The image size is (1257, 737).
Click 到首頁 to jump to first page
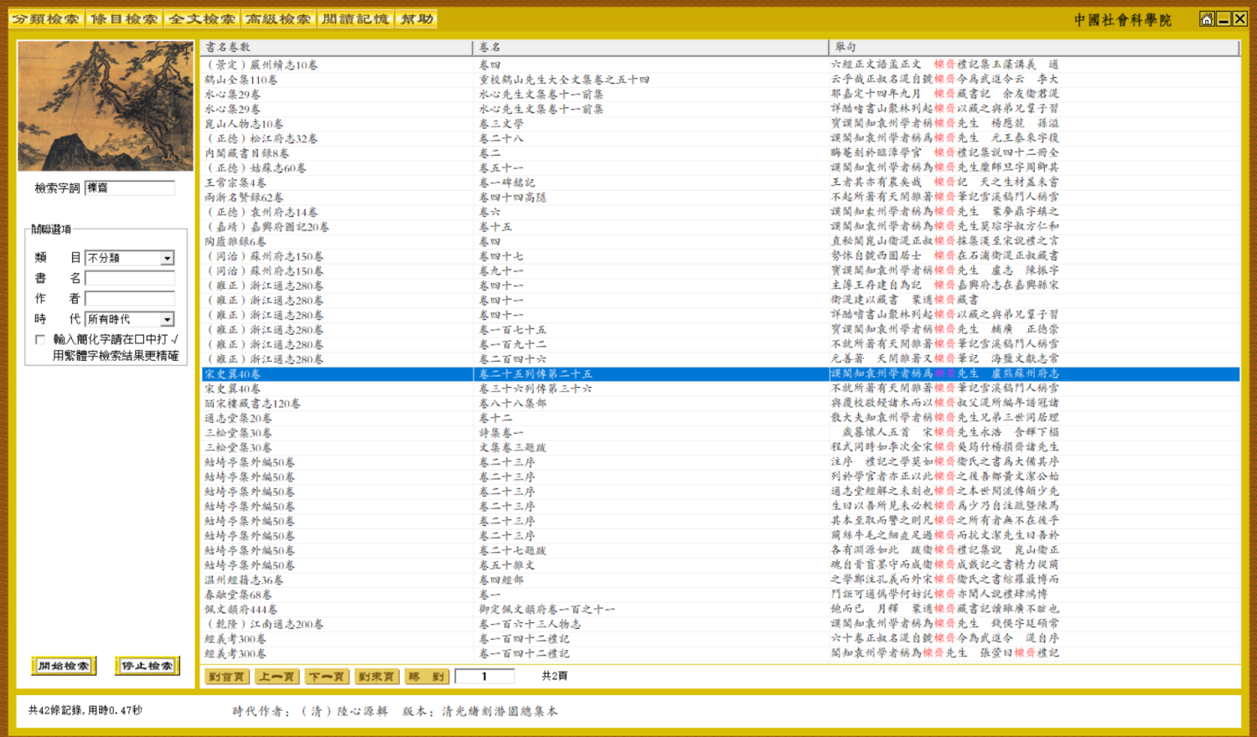226,676
